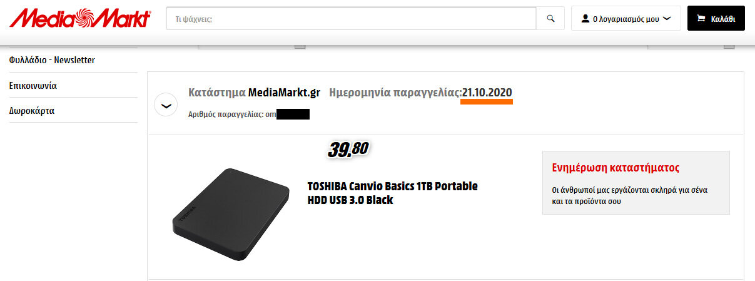The image size is (755, 281).
Task: Select 'Δωροκάρτα' in the sidebar
Action: 32,111
